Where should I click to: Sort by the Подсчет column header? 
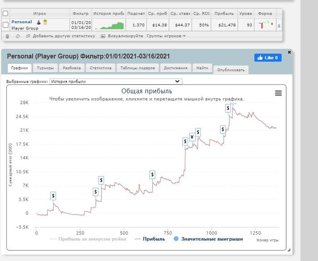[x=136, y=14]
